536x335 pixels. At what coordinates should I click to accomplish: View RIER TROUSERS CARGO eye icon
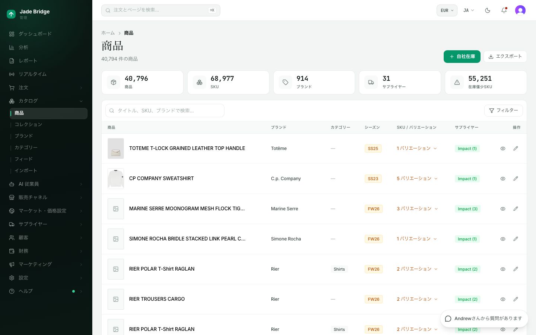click(502, 299)
